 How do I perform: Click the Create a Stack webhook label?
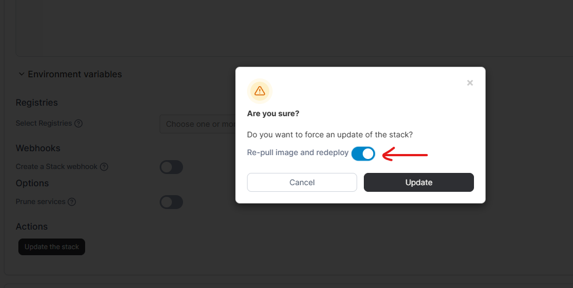pyautogui.click(x=57, y=167)
